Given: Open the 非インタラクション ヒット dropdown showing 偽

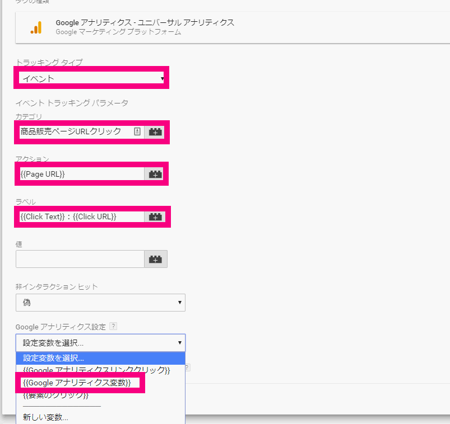Looking at the screenshot, I should pyautogui.click(x=100, y=303).
